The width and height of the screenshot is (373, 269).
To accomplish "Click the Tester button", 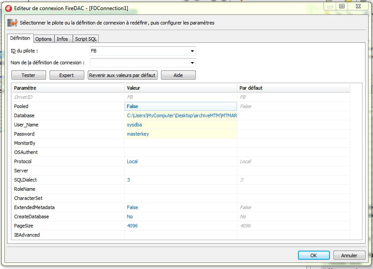I will (29, 75).
